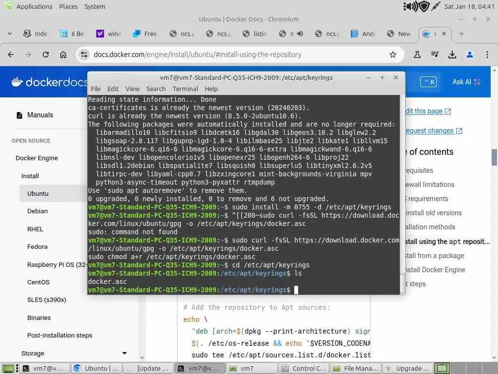
Task: Switch to the 'wind' browser tab
Action: click(109, 34)
